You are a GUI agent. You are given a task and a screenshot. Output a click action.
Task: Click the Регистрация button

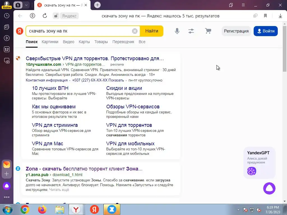236,31
